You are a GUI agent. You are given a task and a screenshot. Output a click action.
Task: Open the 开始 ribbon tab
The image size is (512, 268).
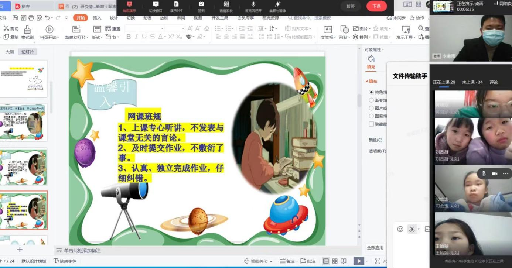click(81, 18)
